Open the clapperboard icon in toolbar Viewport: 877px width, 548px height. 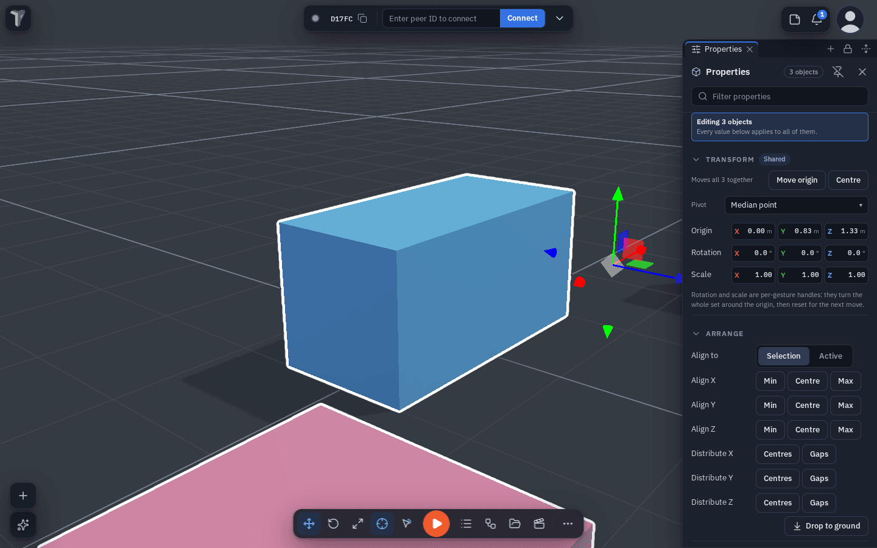[x=539, y=524]
